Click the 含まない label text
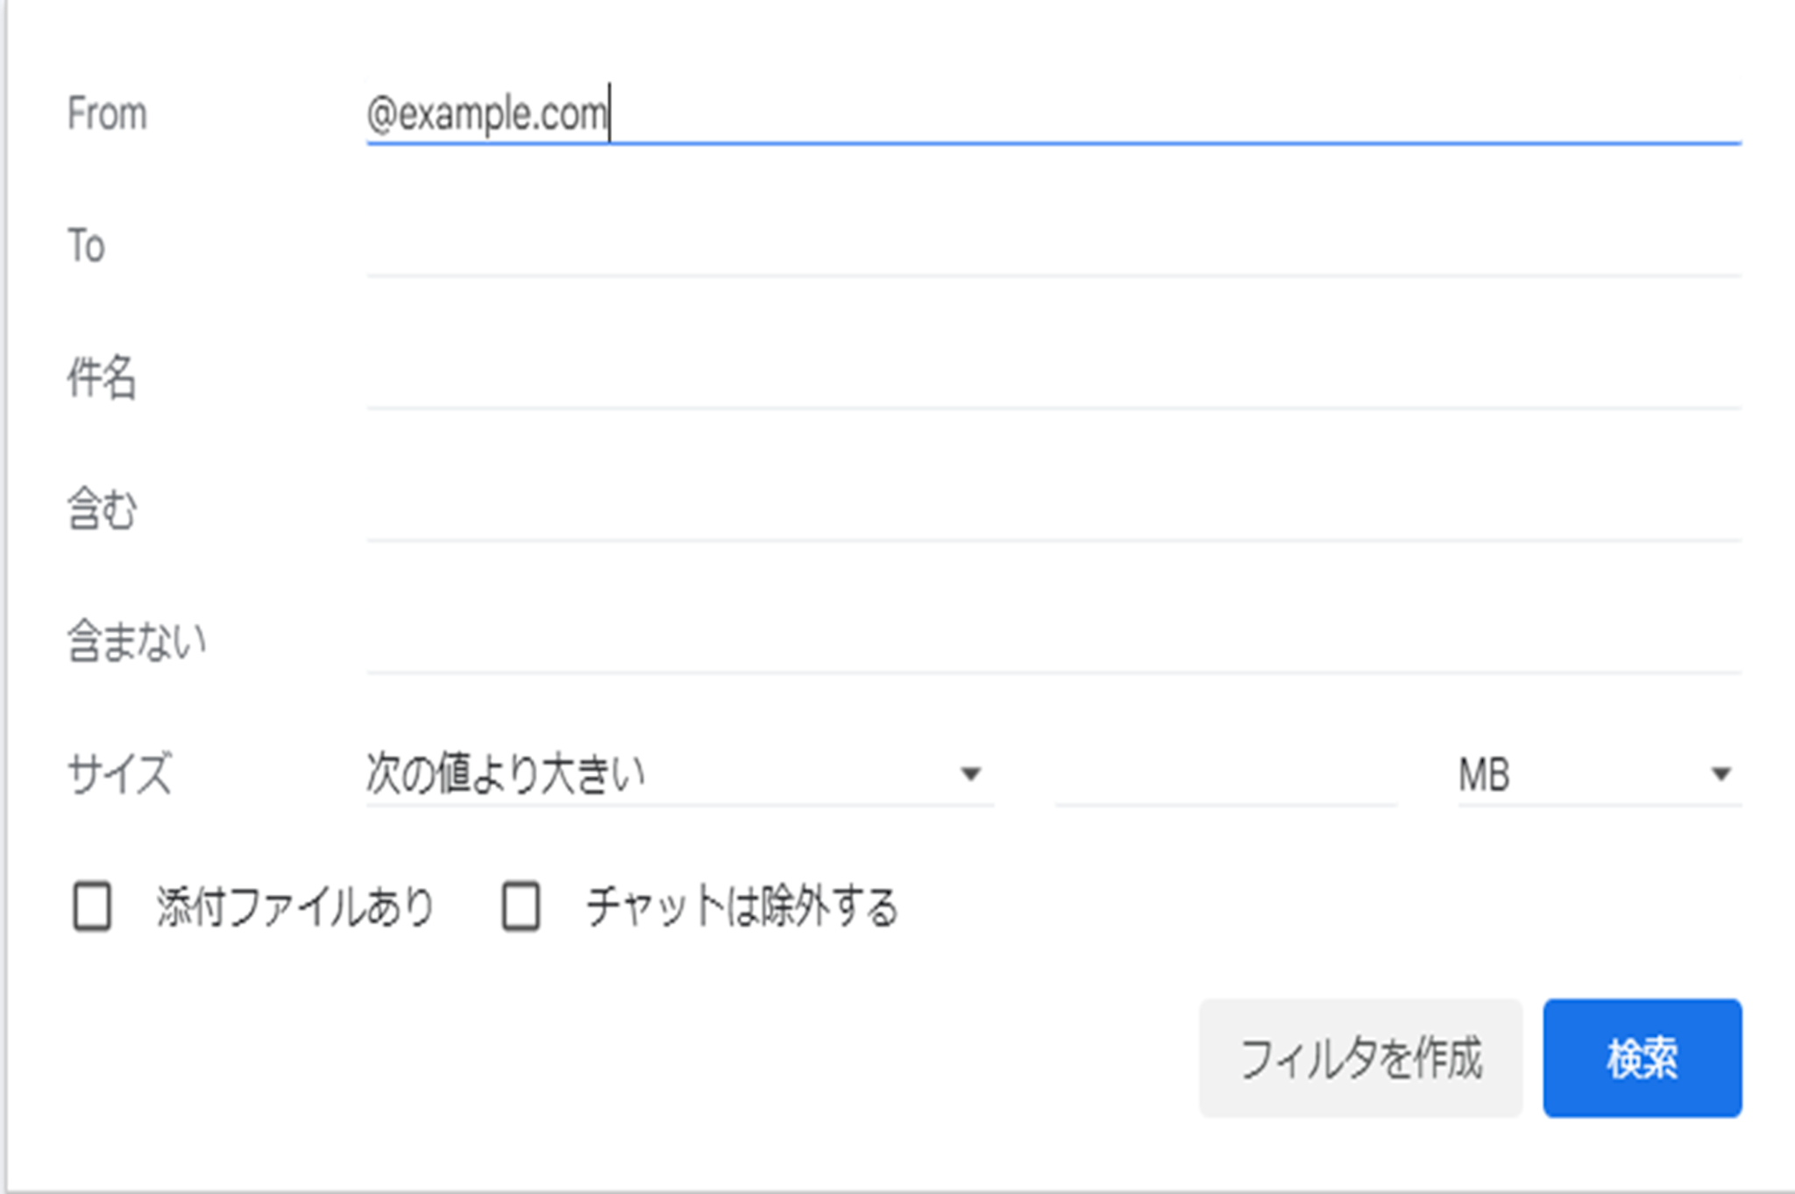 (x=137, y=642)
